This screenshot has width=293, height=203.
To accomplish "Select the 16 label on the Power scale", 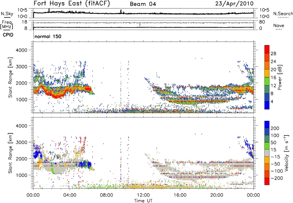I will 273,78.
